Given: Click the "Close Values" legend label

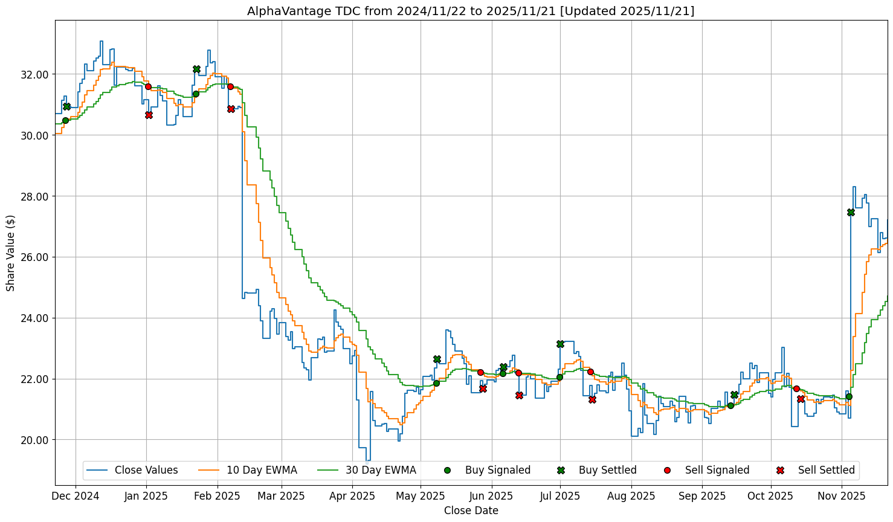Looking at the screenshot, I should [x=146, y=470].
